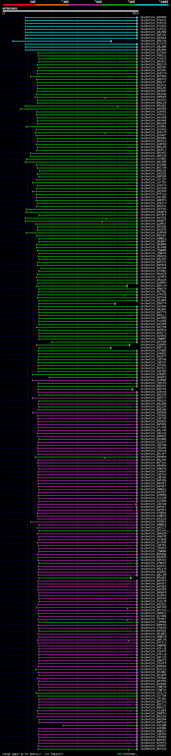Select hit UniRef100_C6TJD7
Screen dimensions: 171x756
[x=153, y=180]
